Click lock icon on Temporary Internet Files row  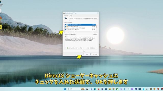[x=67, y=26]
